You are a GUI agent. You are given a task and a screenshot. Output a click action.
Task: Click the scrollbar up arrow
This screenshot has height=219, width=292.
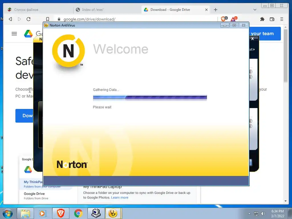point(286,27)
